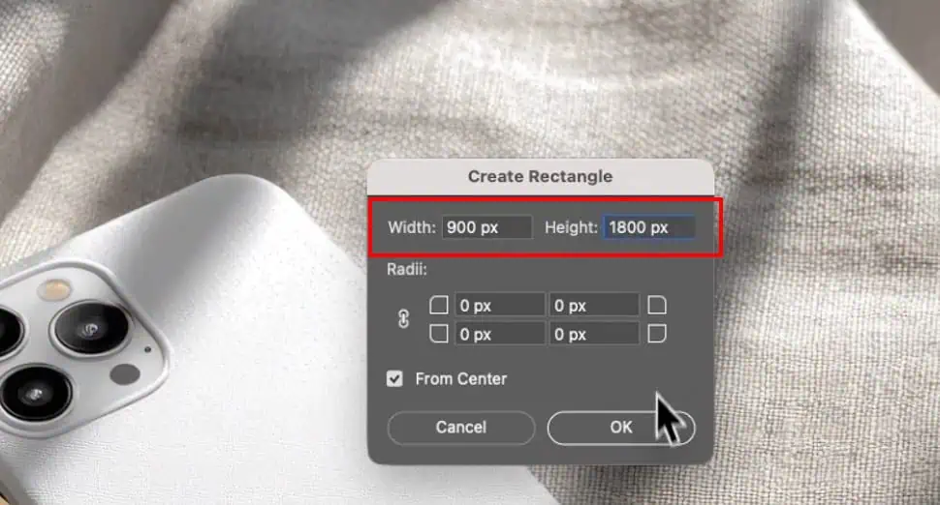Click the bottom-left corner radius field
This screenshot has height=505, width=940.
pos(500,334)
